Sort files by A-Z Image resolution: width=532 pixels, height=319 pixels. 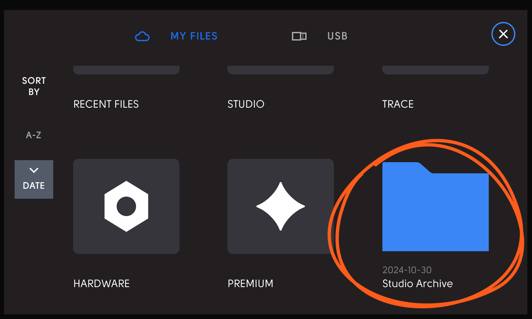click(x=34, y=135)
